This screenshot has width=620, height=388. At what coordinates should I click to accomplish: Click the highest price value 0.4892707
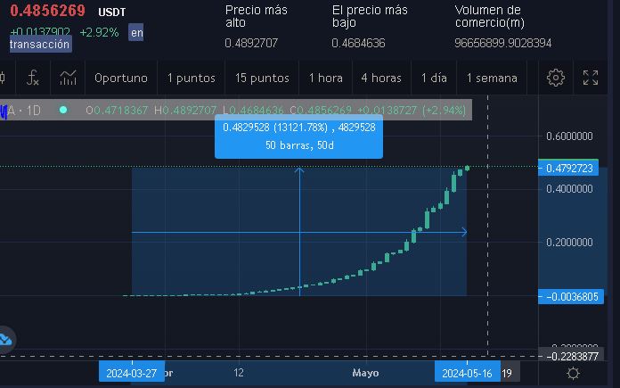(251, 43)
